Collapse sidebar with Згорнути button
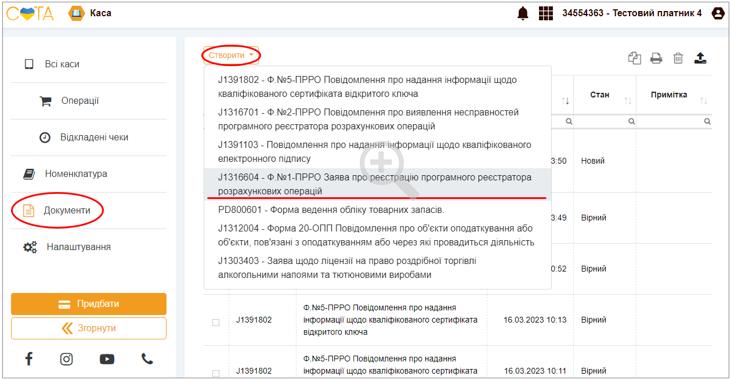This screenshot has width=731, height=380. (x=89, y=328)
